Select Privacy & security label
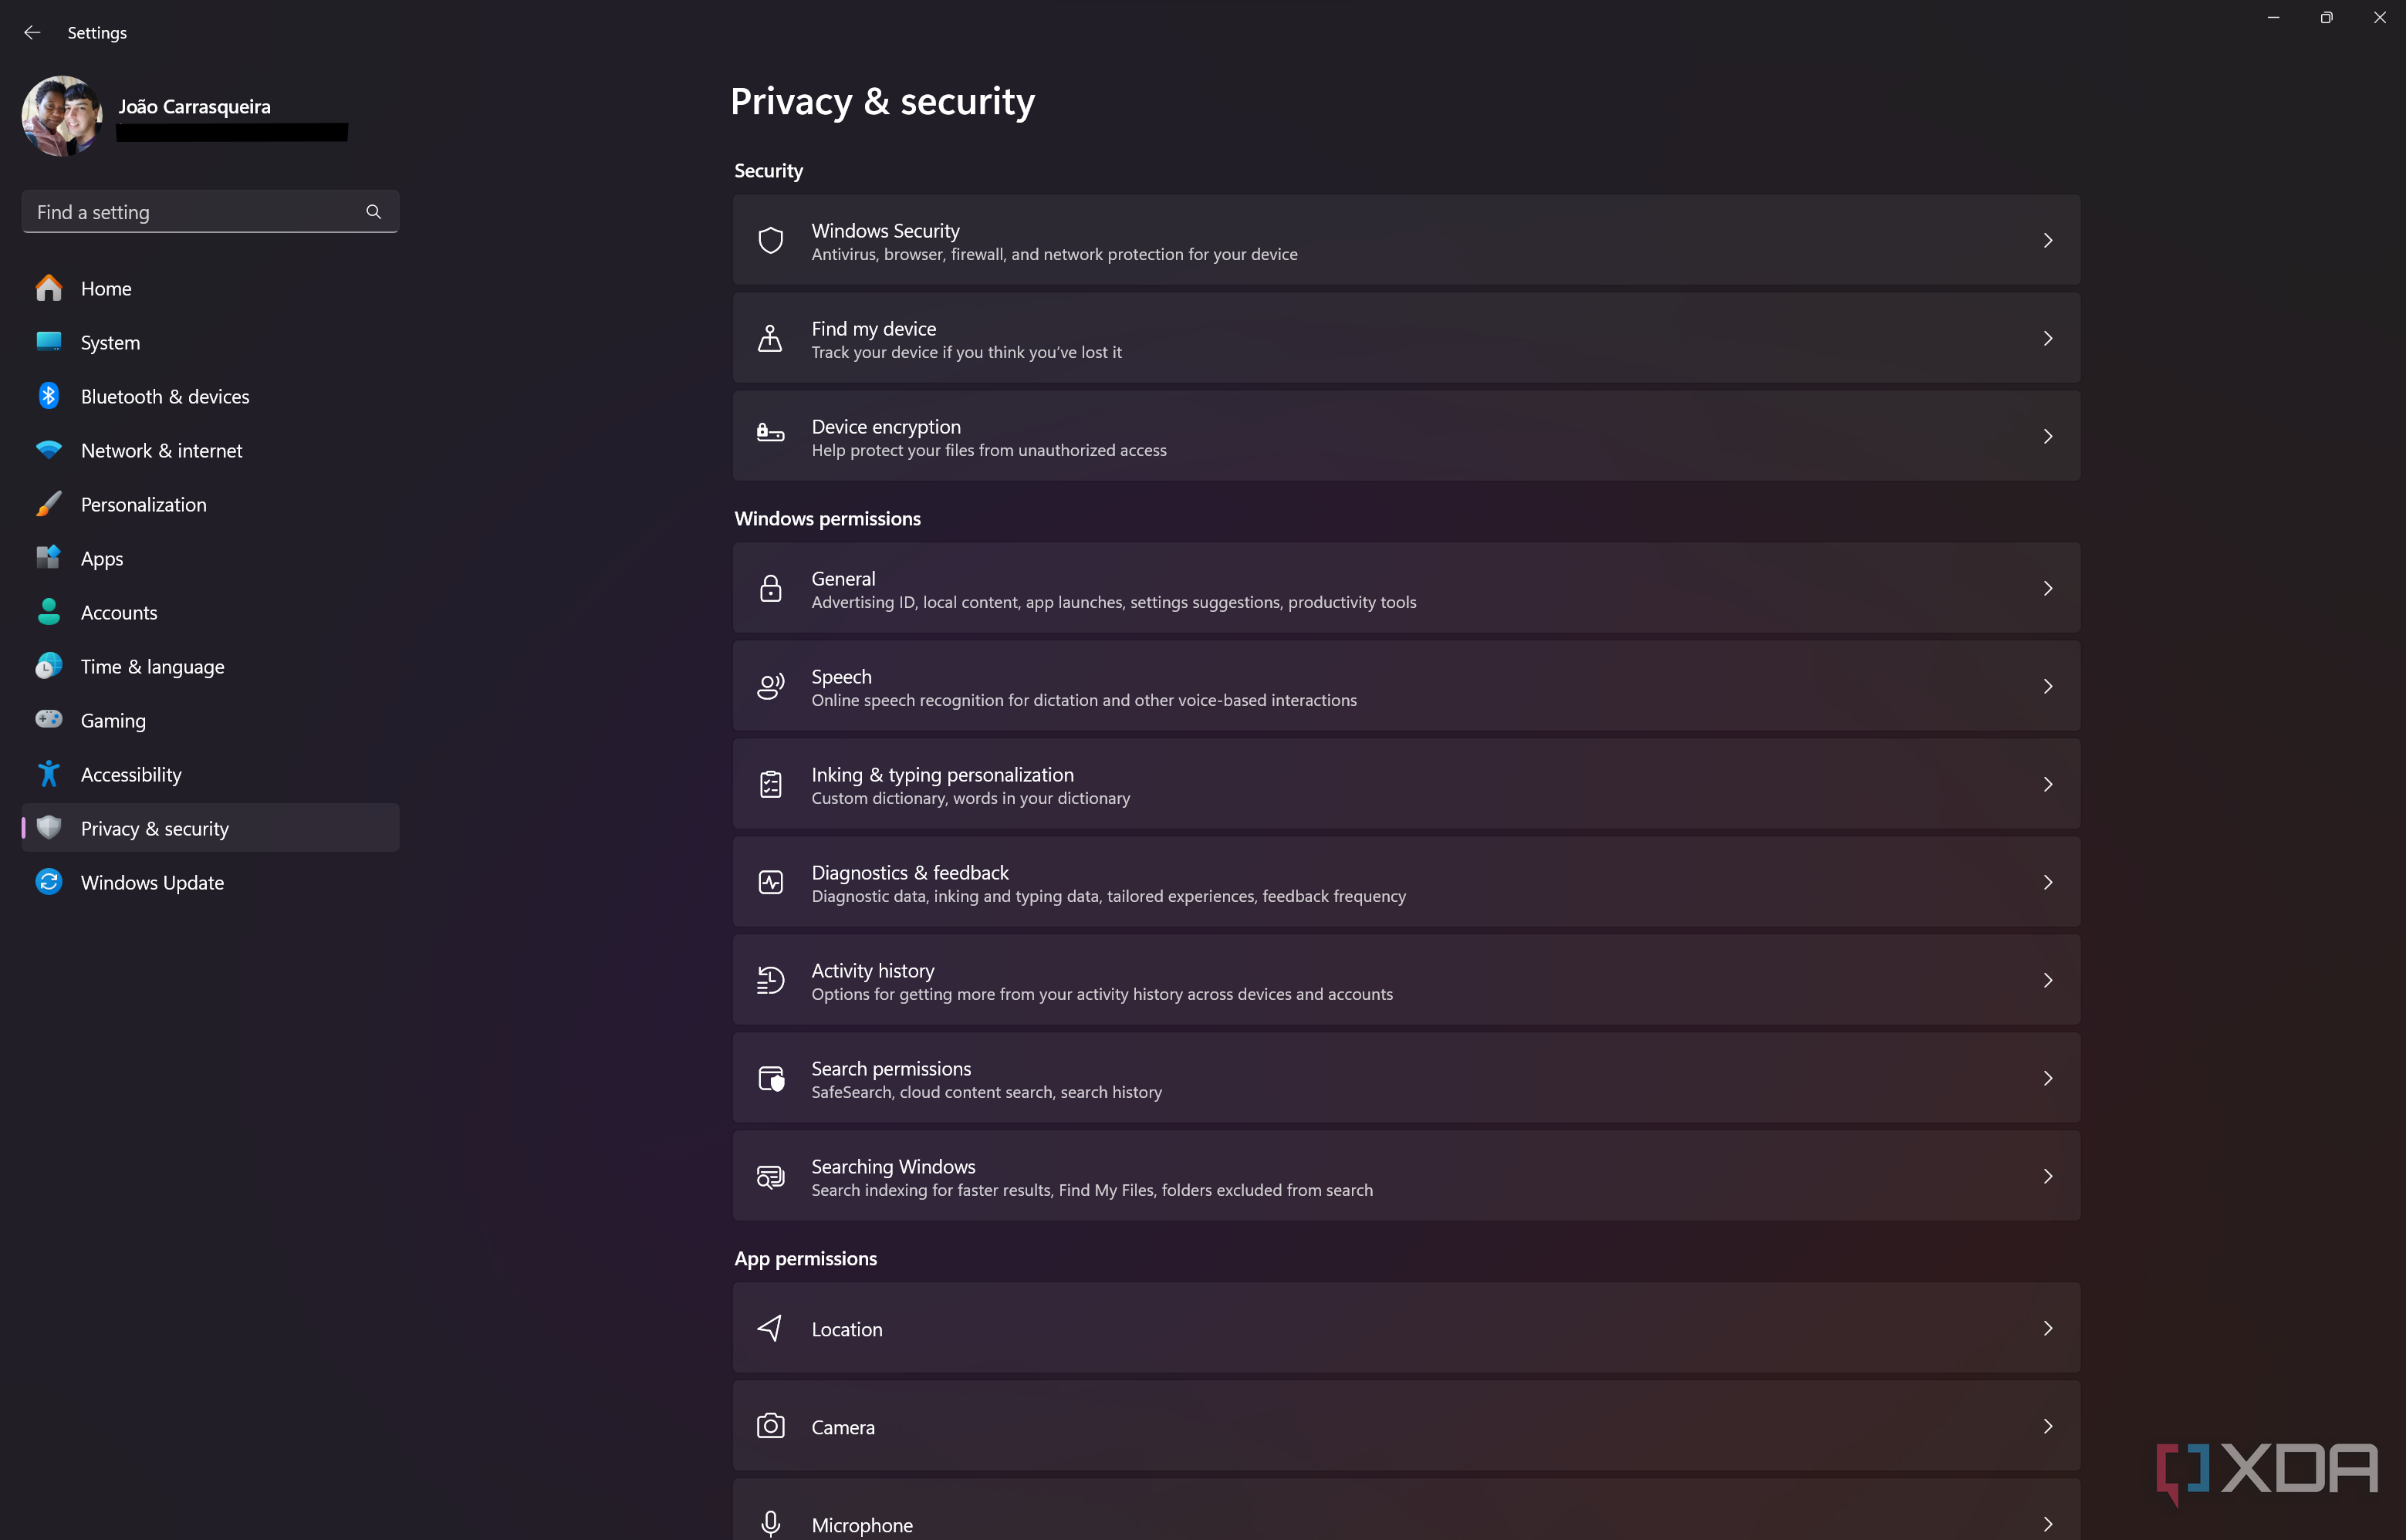The height and width of the screenshot is (1540, 2406). [x=154, y=828]
